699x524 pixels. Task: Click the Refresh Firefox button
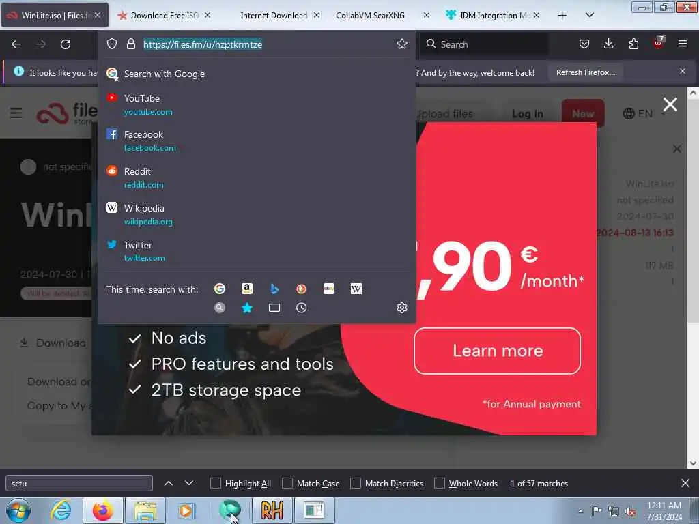pyautogui.click(x=585, y=72)
